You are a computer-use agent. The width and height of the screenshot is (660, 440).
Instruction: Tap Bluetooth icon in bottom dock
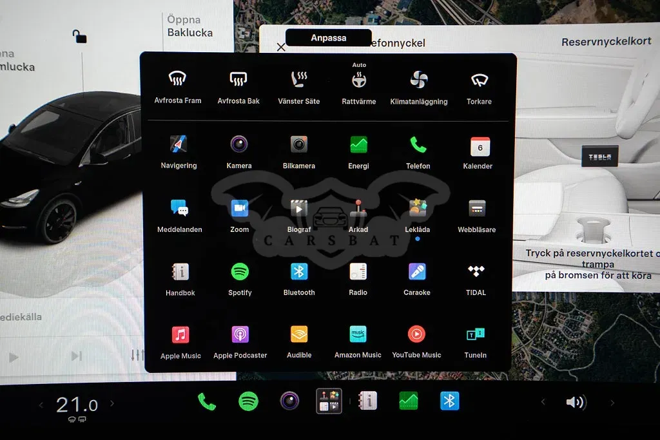[x=449, y=401]
